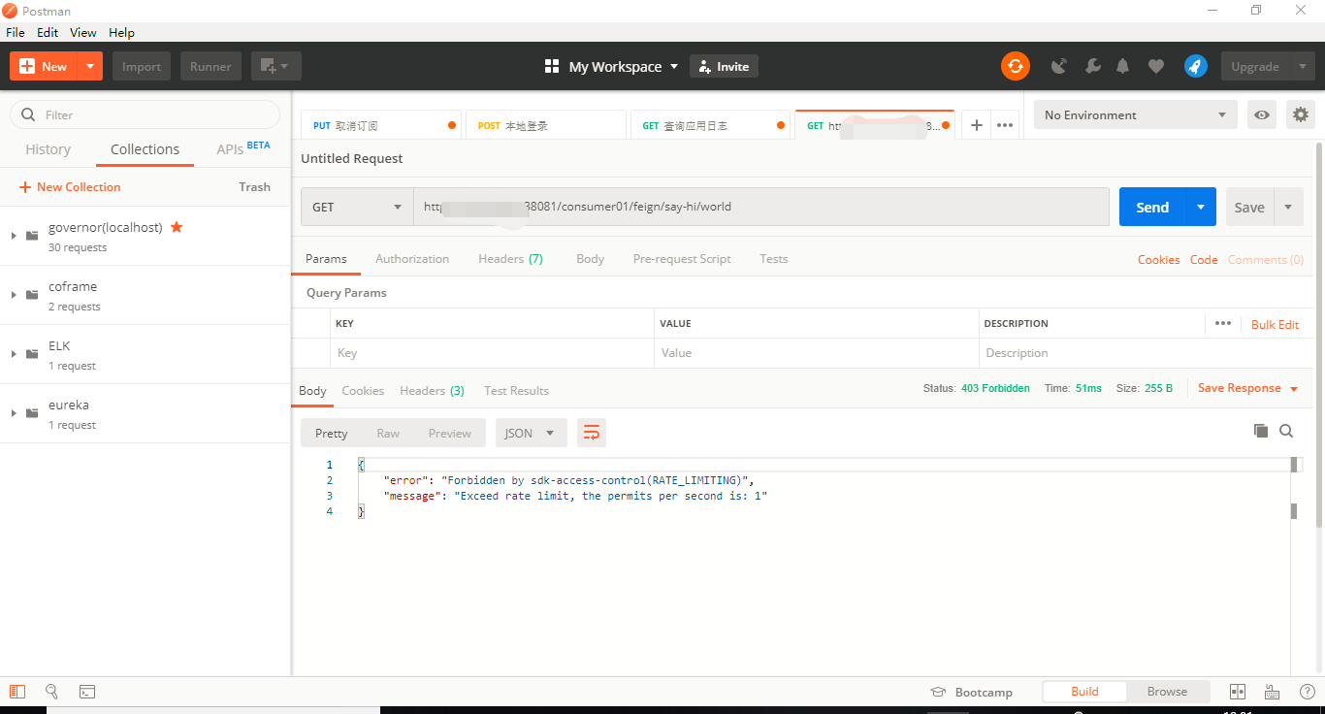Toggle the wrap lines icon in response
This screenshot has height=714, width=1325.
tap(592, 433)
